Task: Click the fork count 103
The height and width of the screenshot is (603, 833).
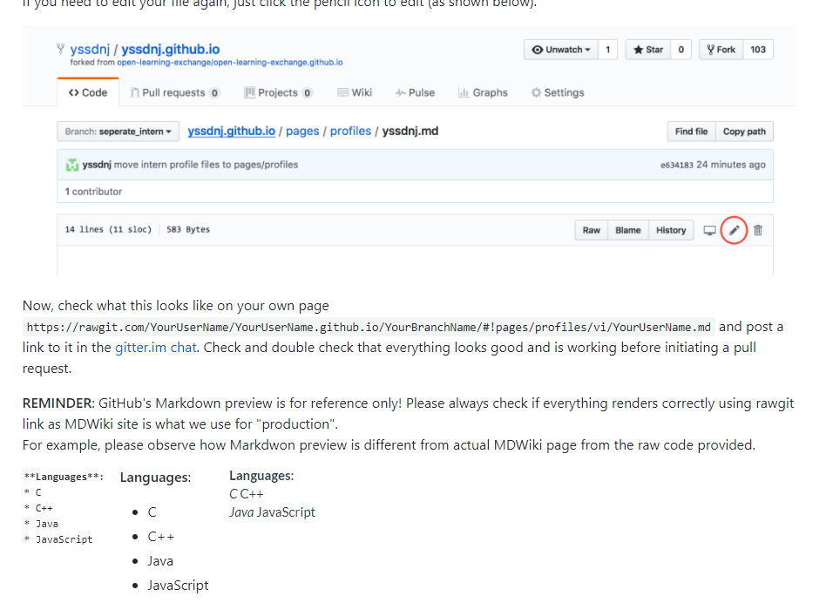Action: pyautogui.click(x=758, y=50)
